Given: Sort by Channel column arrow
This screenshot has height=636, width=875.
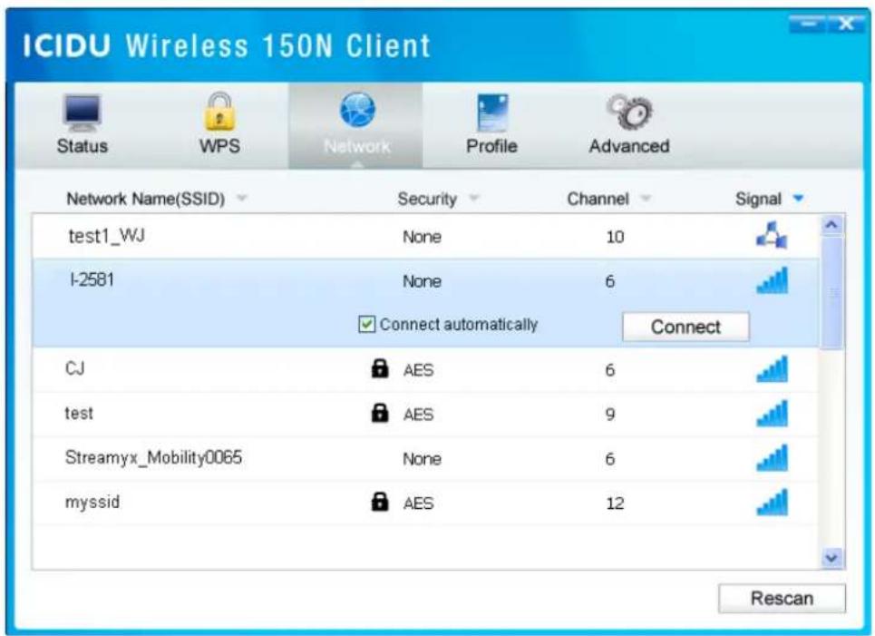Looking at the screenshot, I should pyautogui.click(x=646, y=198).
